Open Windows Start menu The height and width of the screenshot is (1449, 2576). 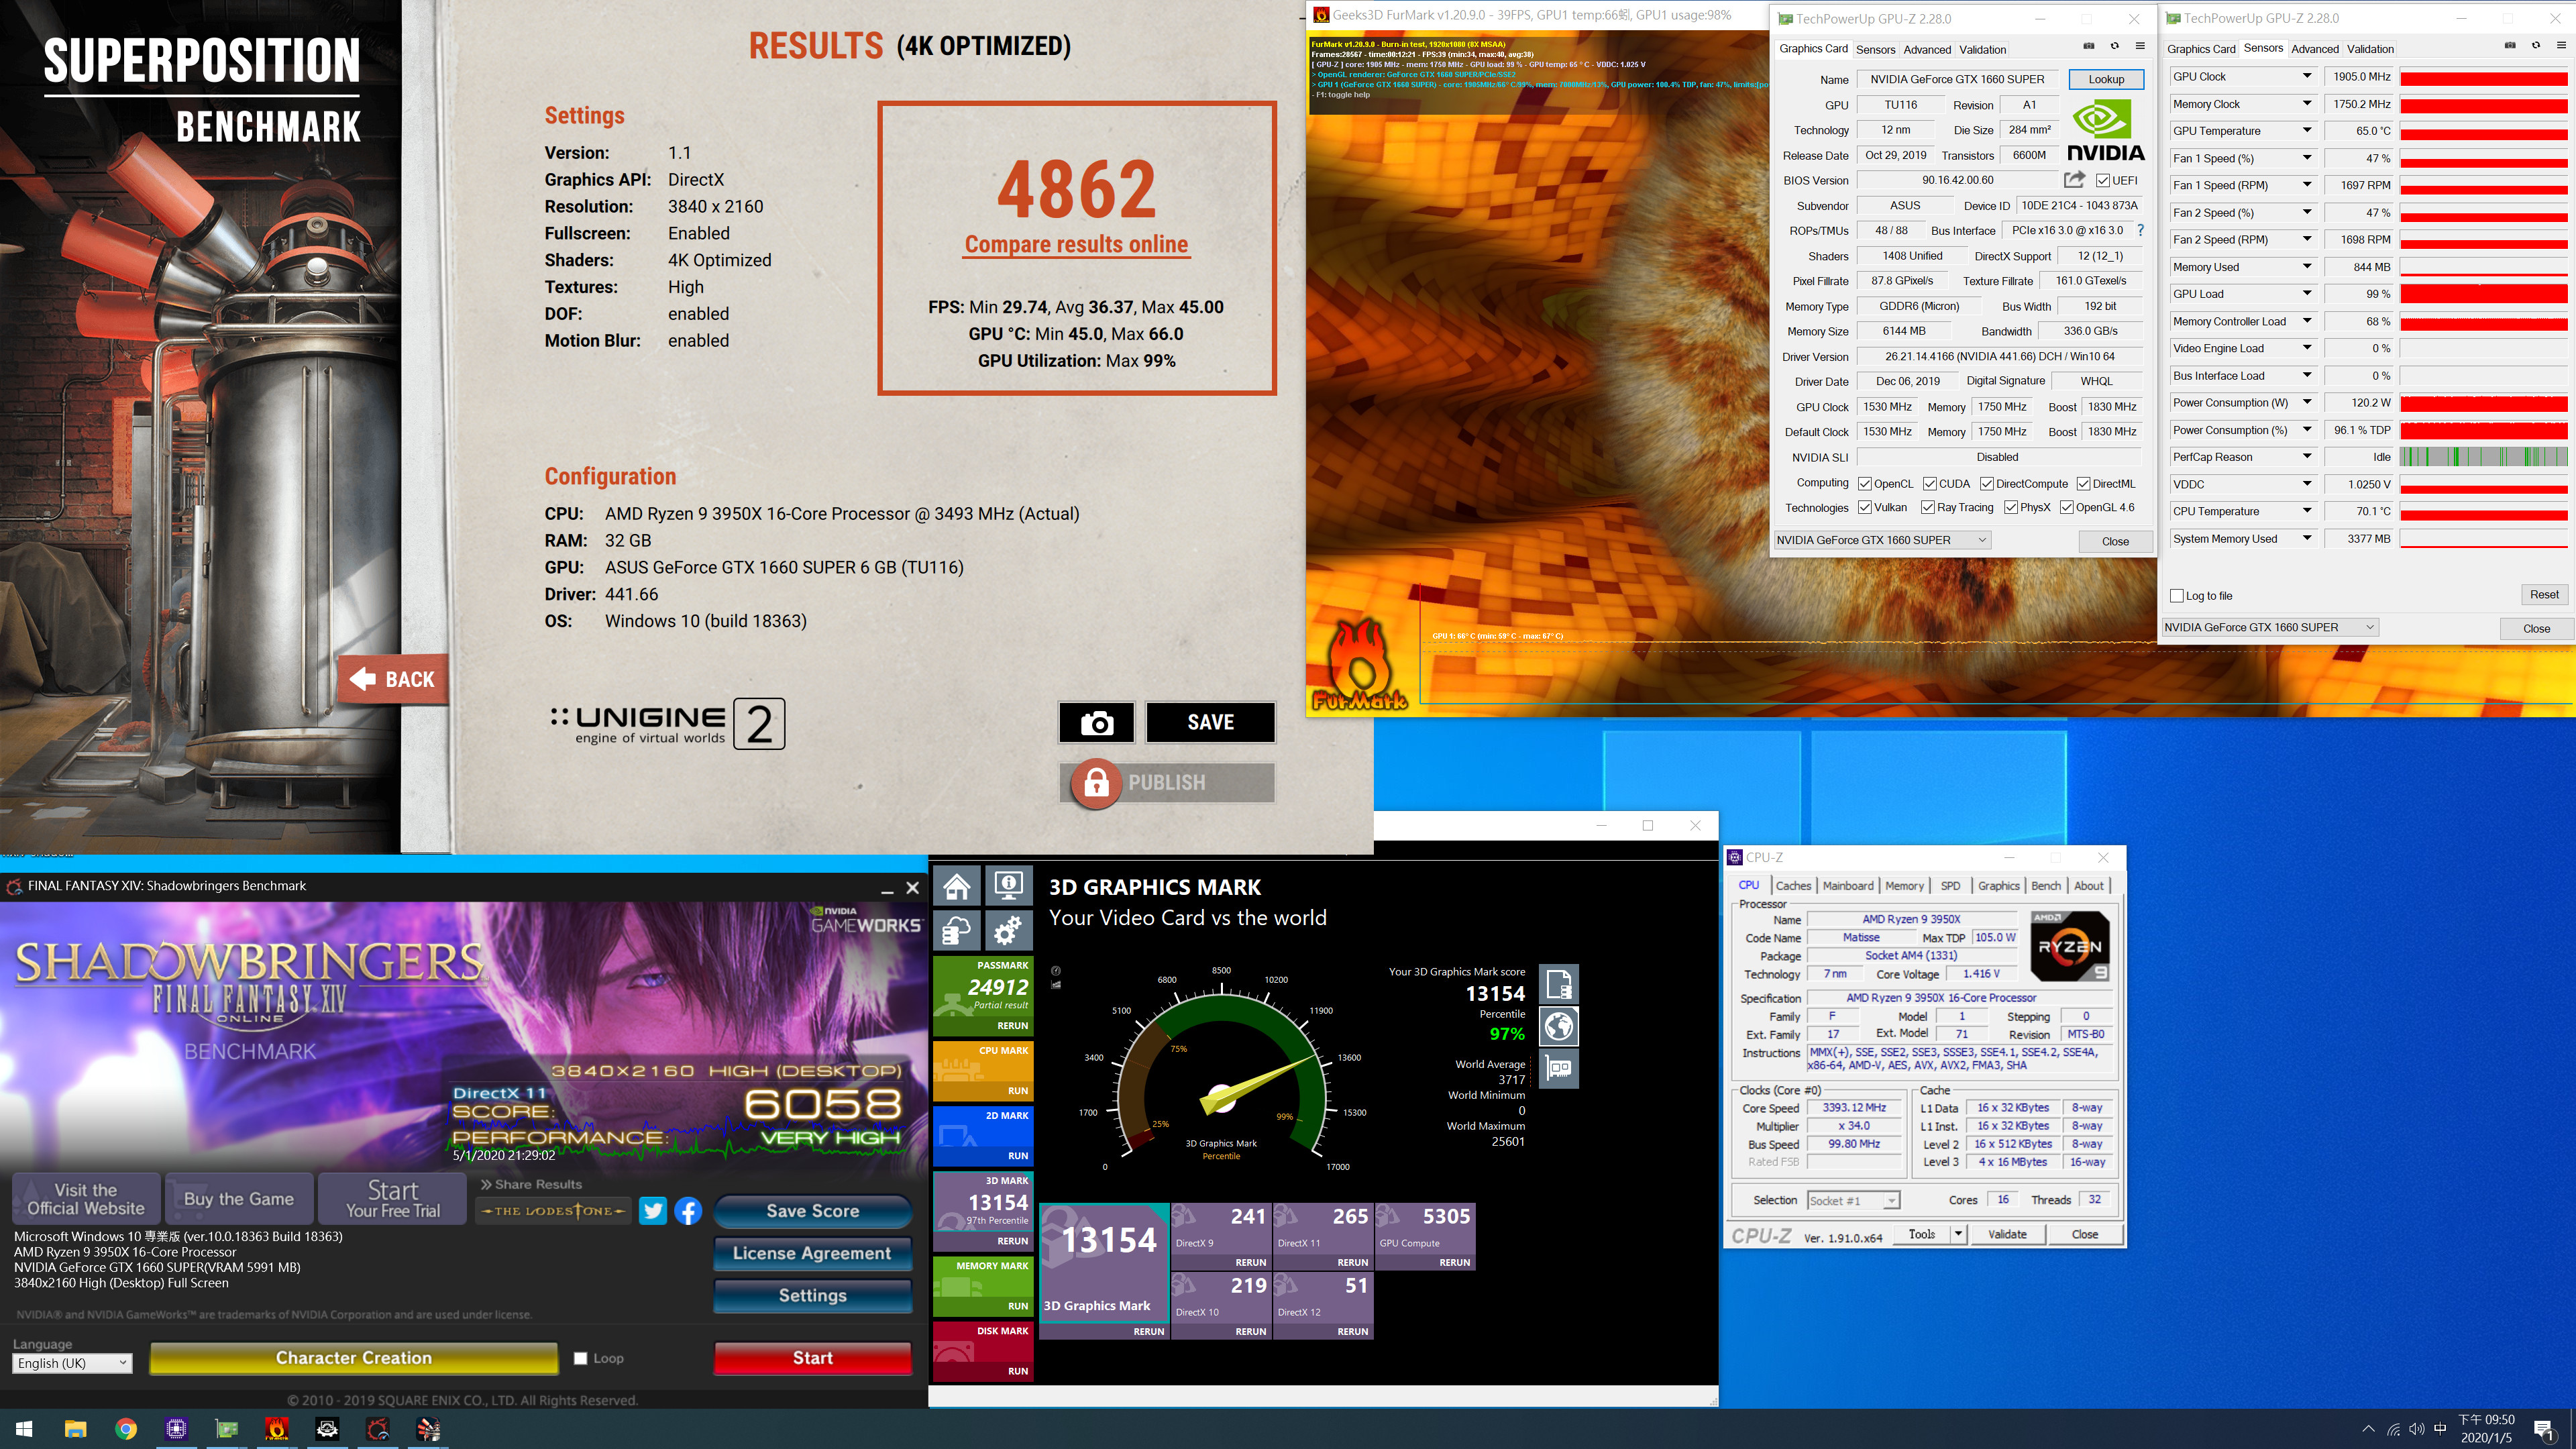25,1429
